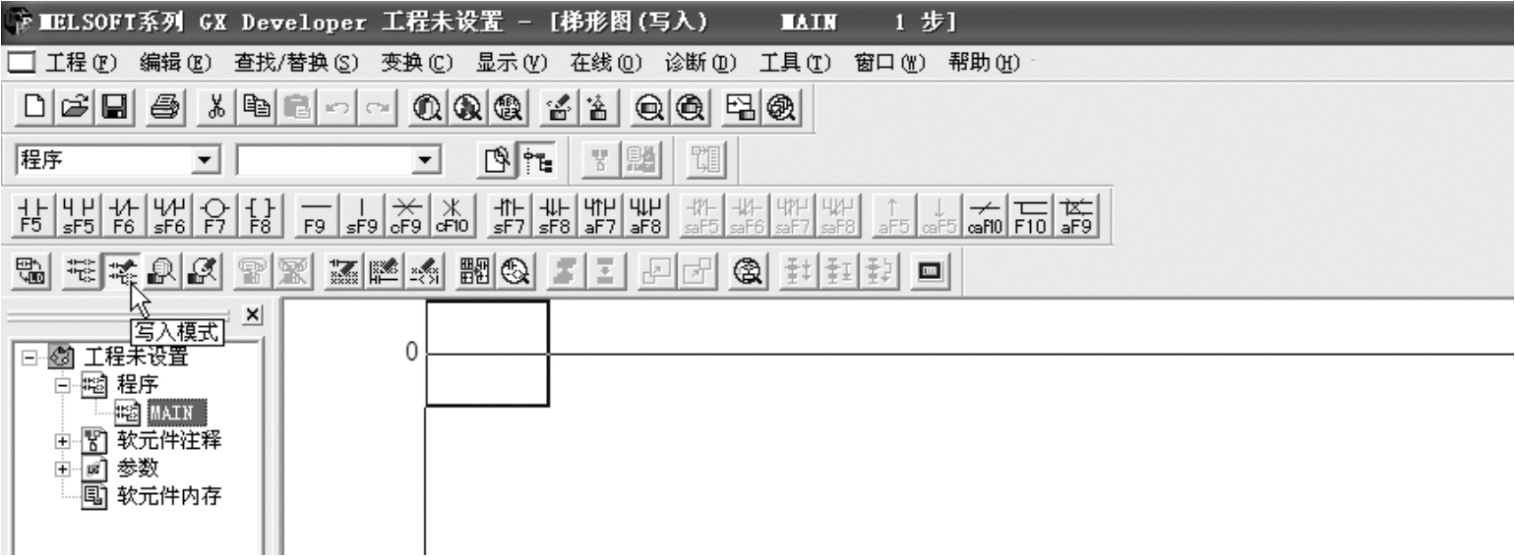
Task: Open the 在线(O) menu
Action: pyautogui.click(x=606, y=63)
